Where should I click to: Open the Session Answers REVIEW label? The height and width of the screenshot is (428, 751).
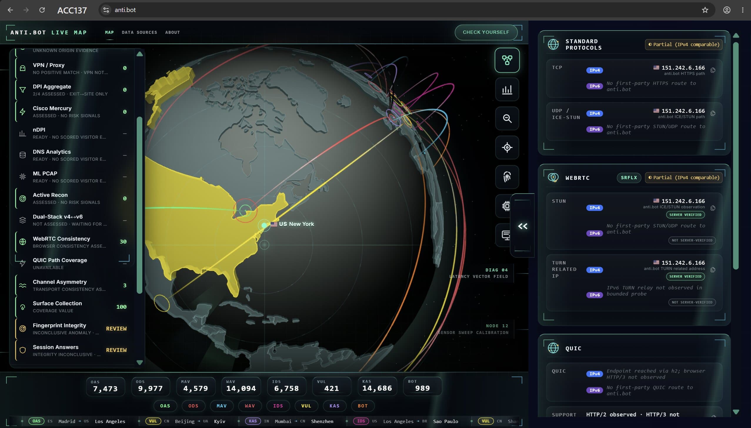pyautogui.click(x=116, y=350)
